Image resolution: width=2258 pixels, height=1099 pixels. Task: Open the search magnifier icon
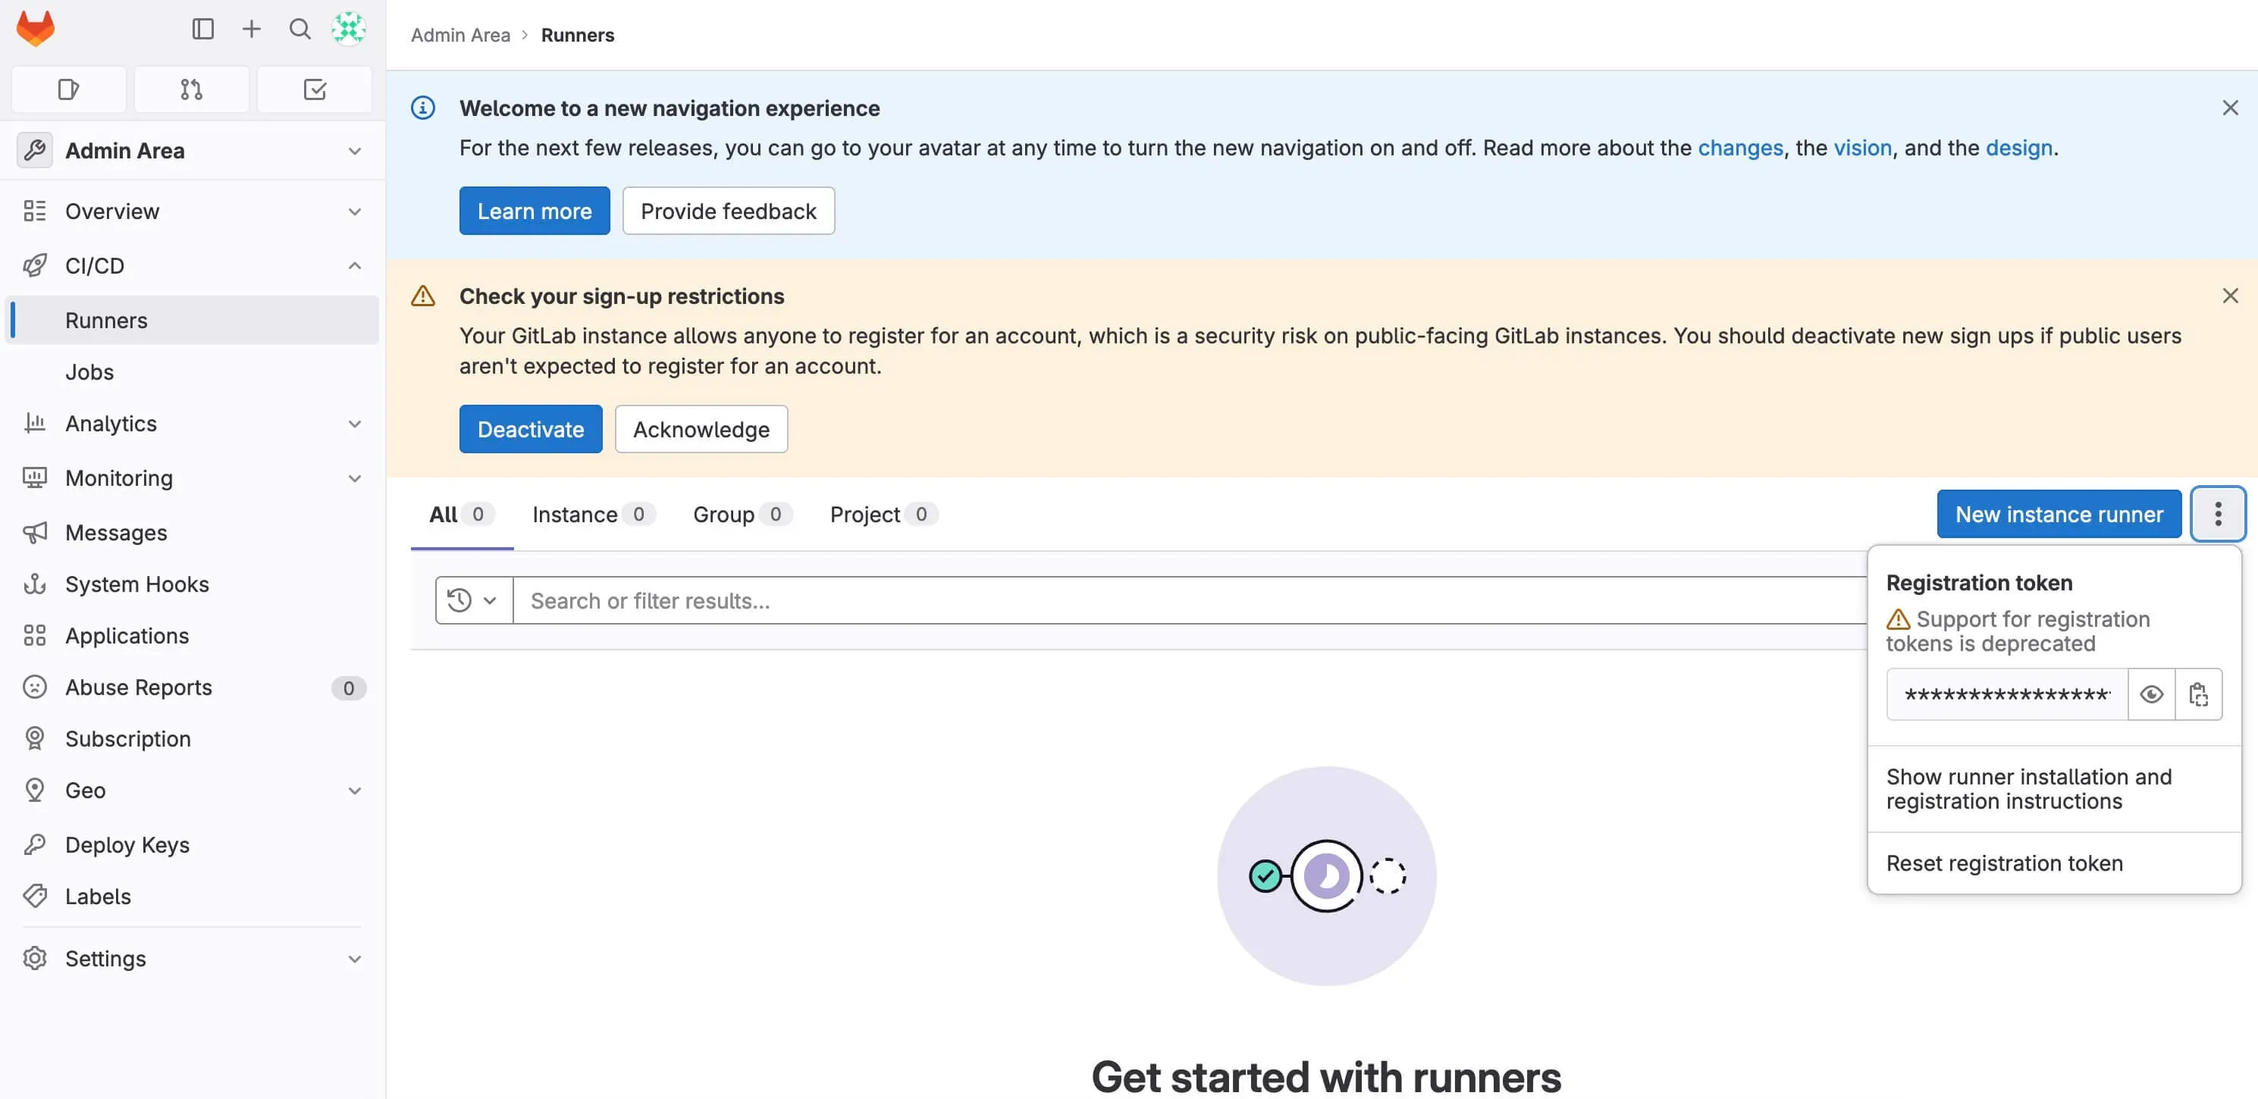[x=299, y=29]
